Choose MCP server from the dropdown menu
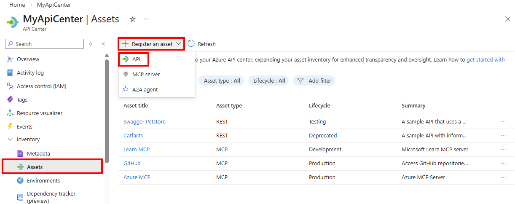The width and height of the screenshot is (515, 204). (x=146, y=75)
